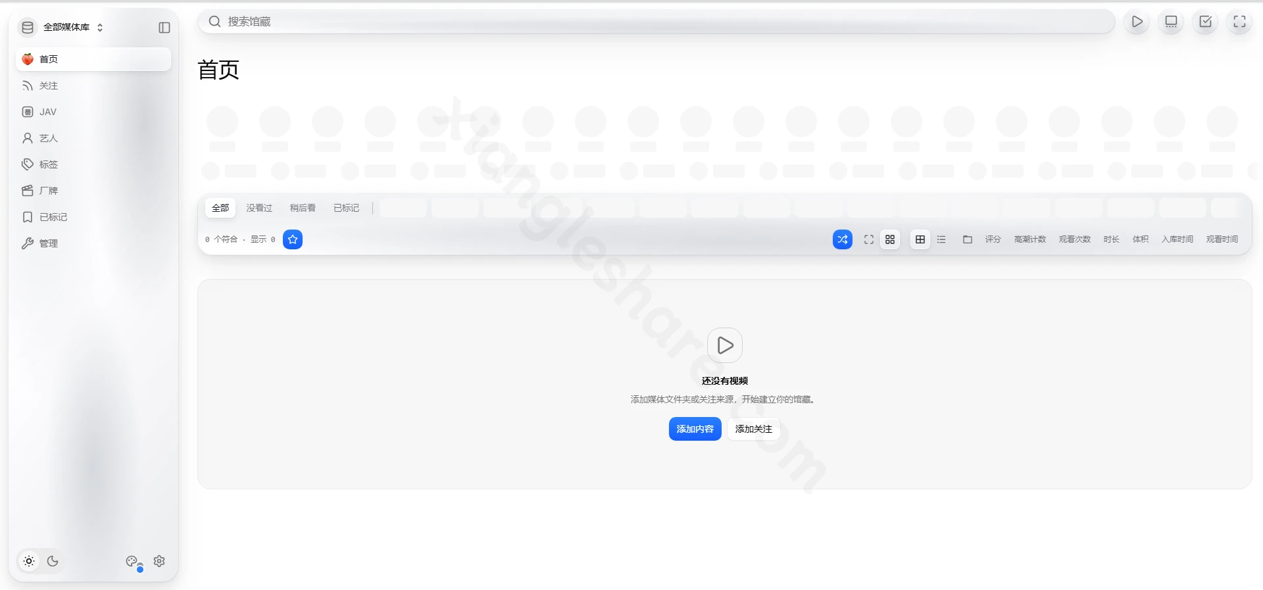The image size is (1263, 590).
Task: Click the play icon above 还没有视频
Action: click(725, 345)
